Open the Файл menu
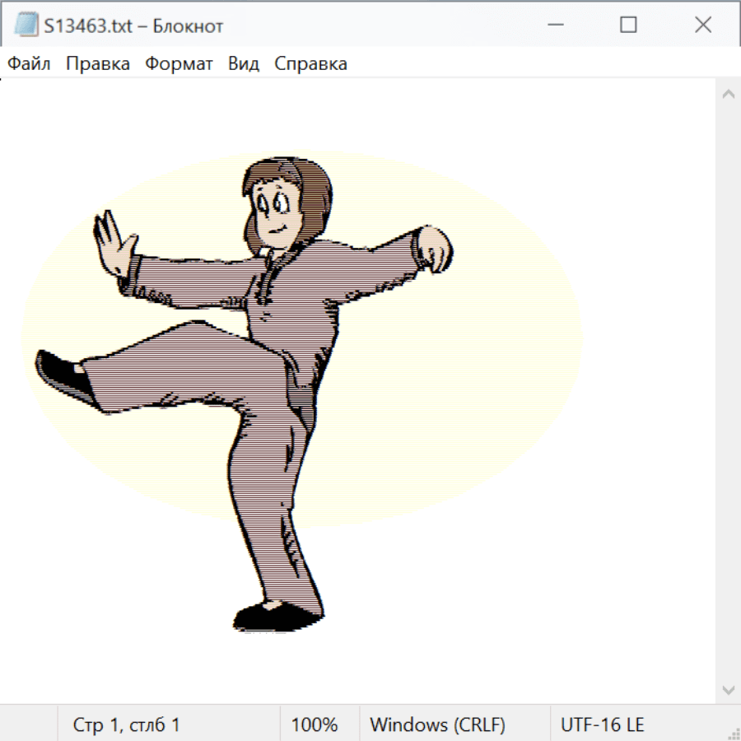The height and width of the screenshot is (741, 741). click(29, 64)
